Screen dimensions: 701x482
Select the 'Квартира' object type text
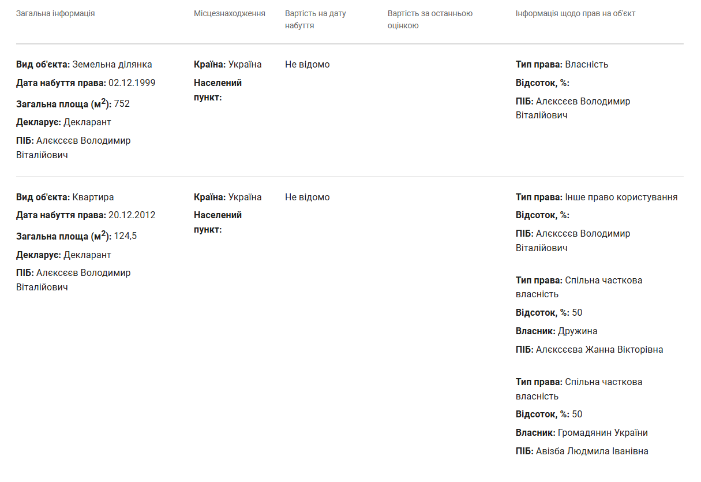coord(93,197)
